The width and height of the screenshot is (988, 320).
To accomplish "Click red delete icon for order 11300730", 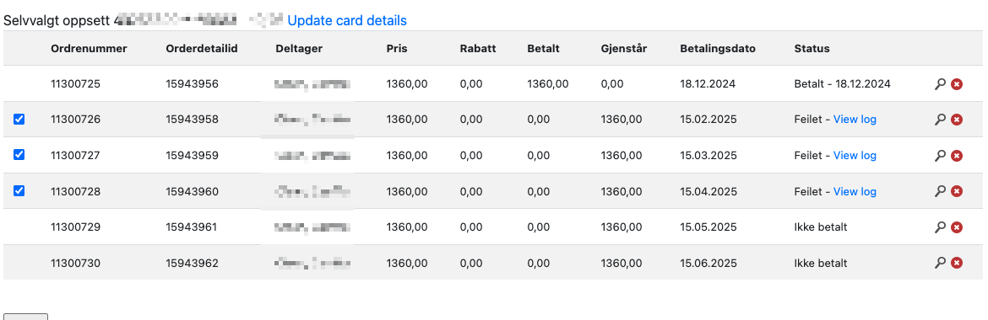I will (957, 263).
